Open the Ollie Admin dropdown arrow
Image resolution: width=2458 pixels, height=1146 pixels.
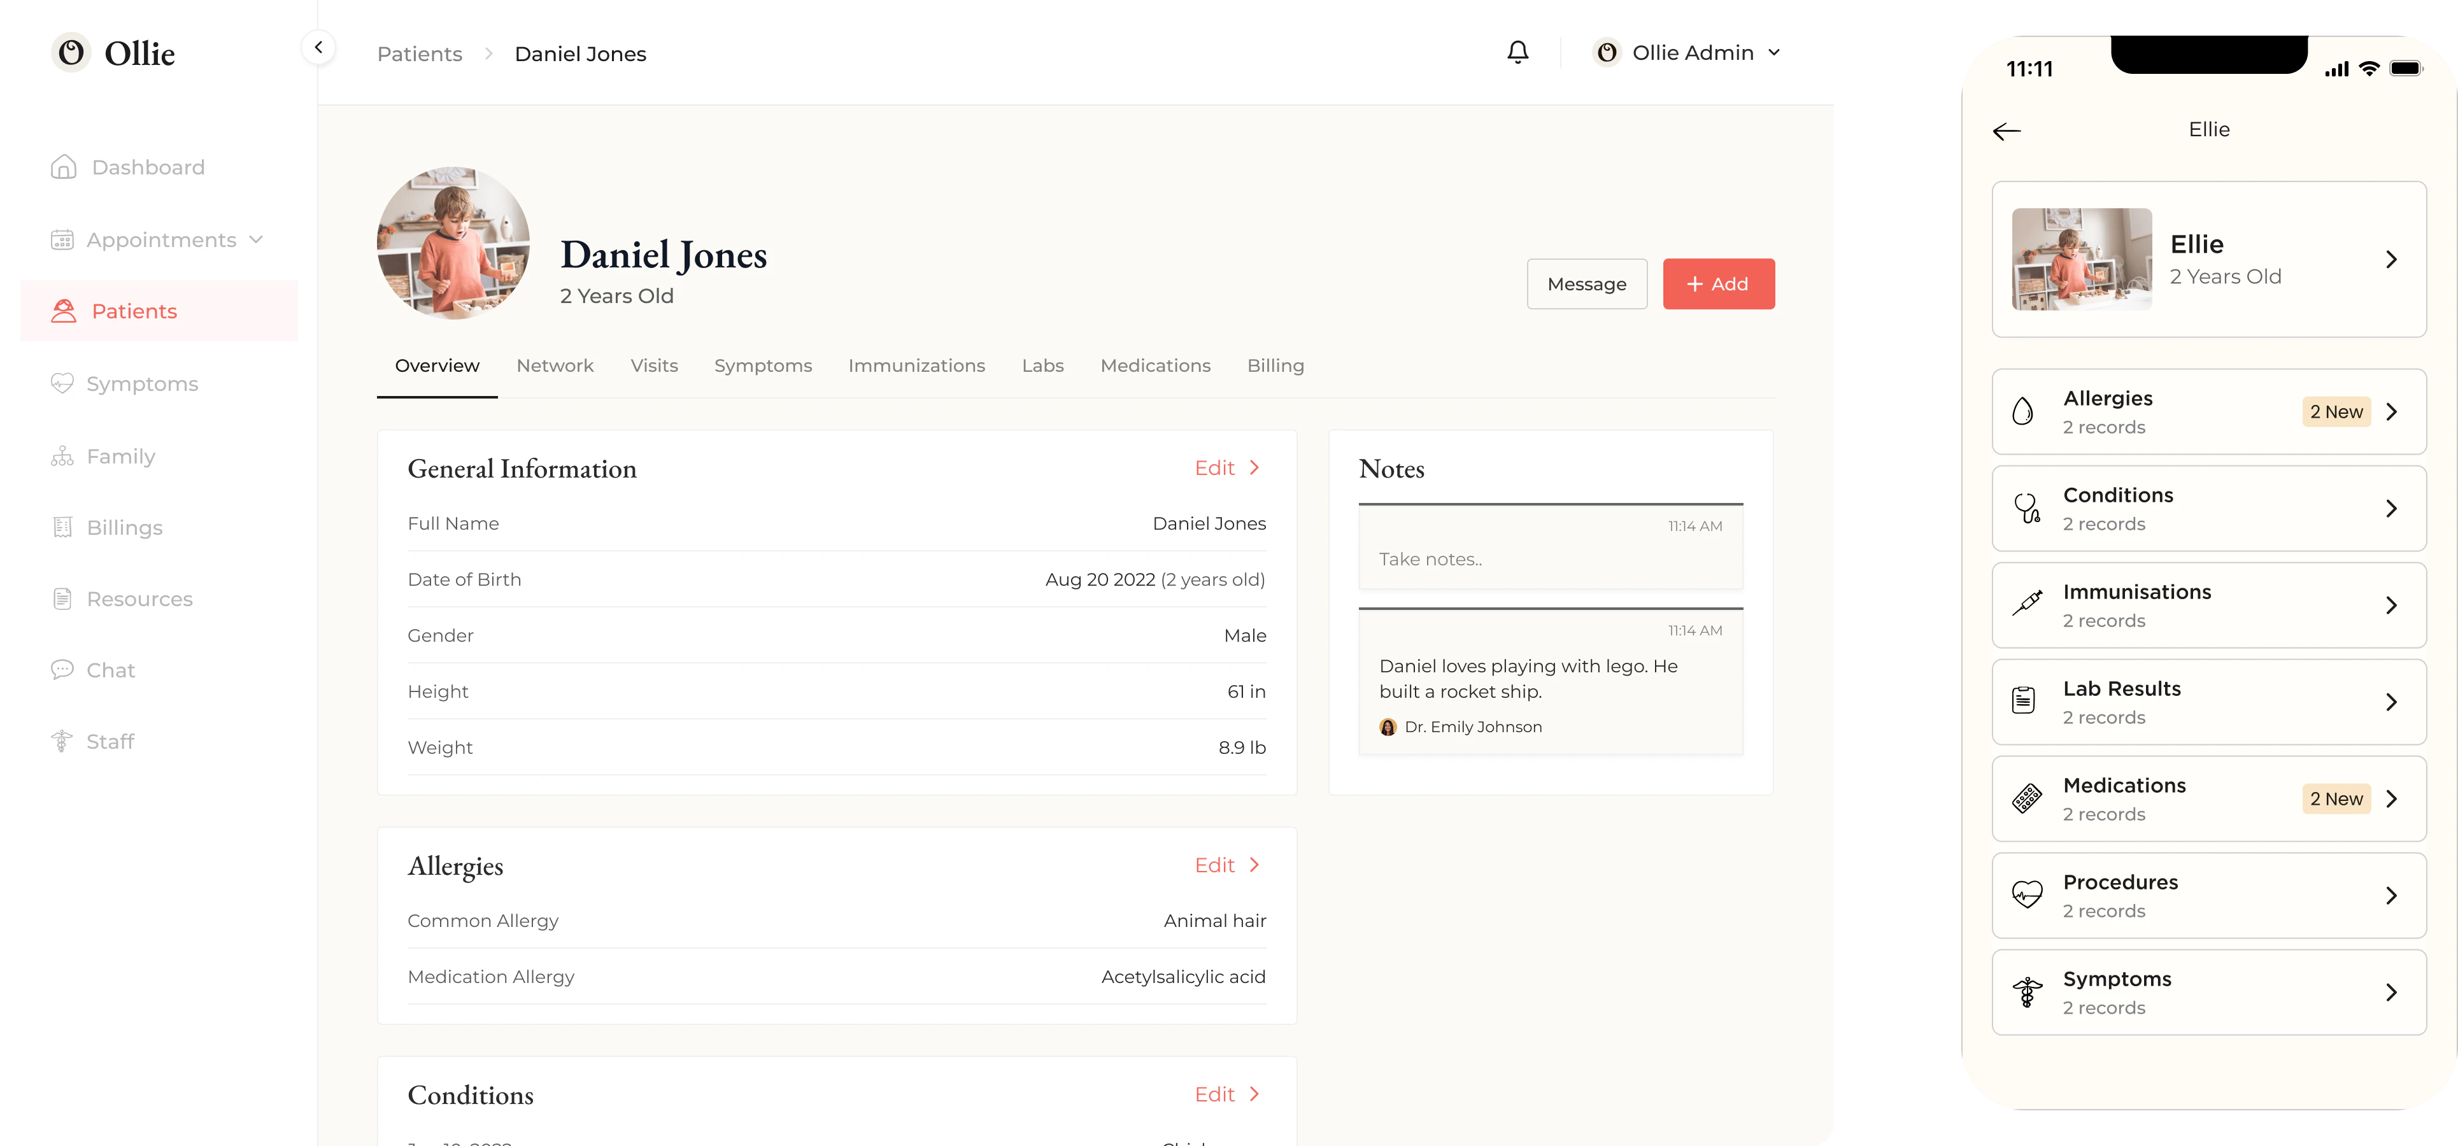coord(1774,52)
